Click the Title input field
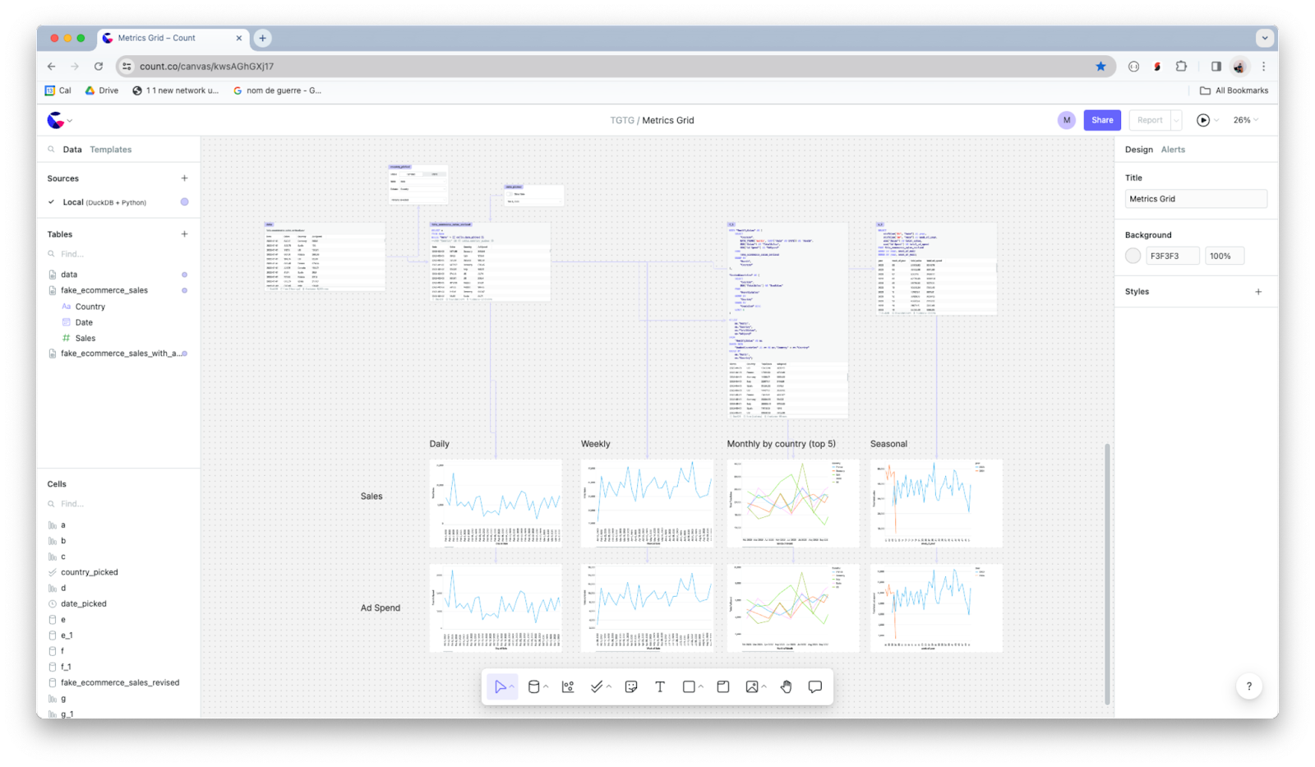The width and height of the screenshot is (1315, 767). coord(1196,199)
